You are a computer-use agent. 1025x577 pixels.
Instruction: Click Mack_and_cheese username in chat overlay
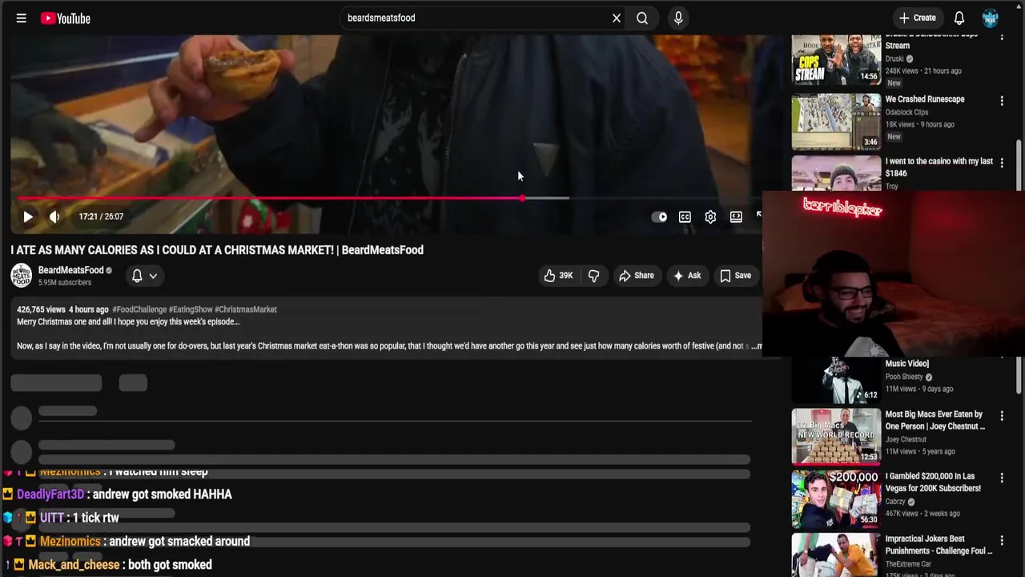click(x=74, y=565)
